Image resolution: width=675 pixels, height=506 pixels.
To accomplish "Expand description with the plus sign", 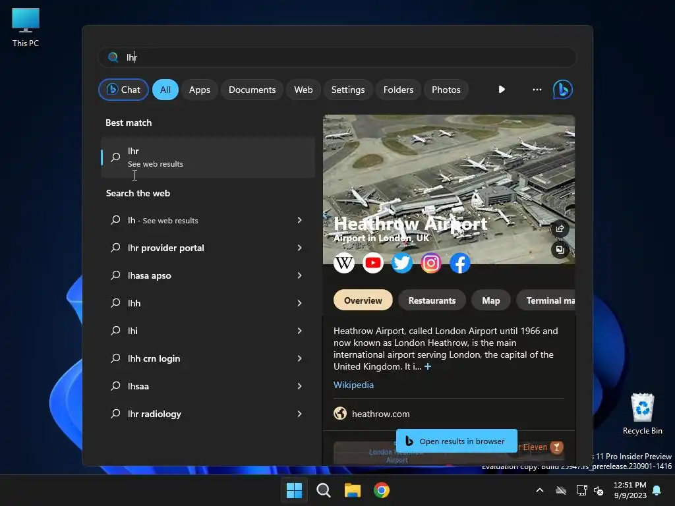I will pyautogui.click(x=427, y=366).
